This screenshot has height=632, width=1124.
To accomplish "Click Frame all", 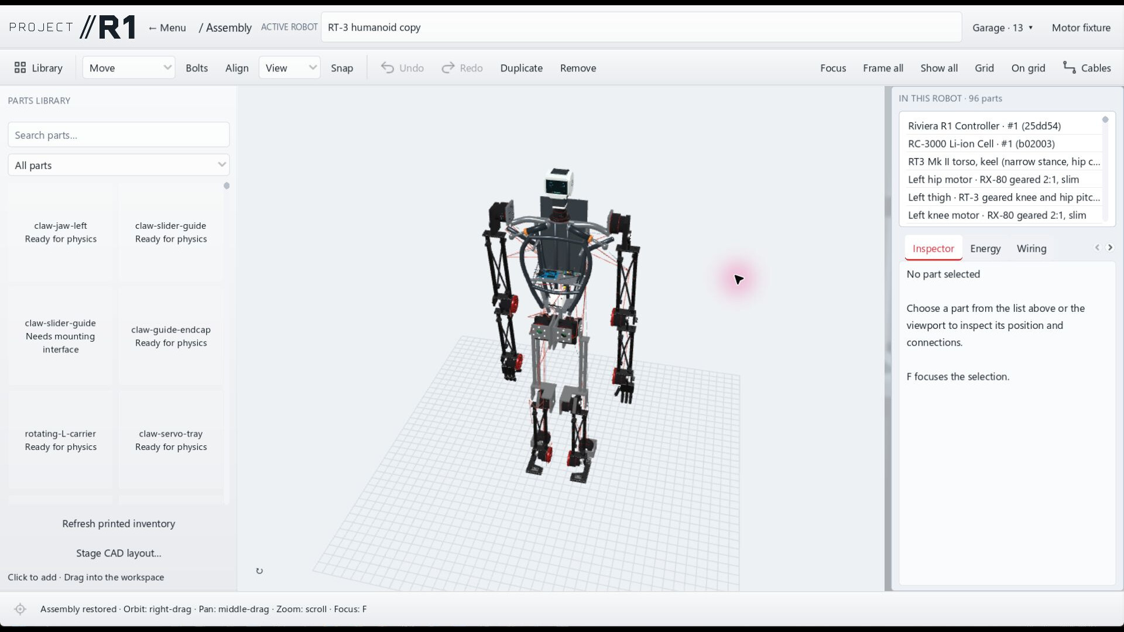I will [883, 68].
